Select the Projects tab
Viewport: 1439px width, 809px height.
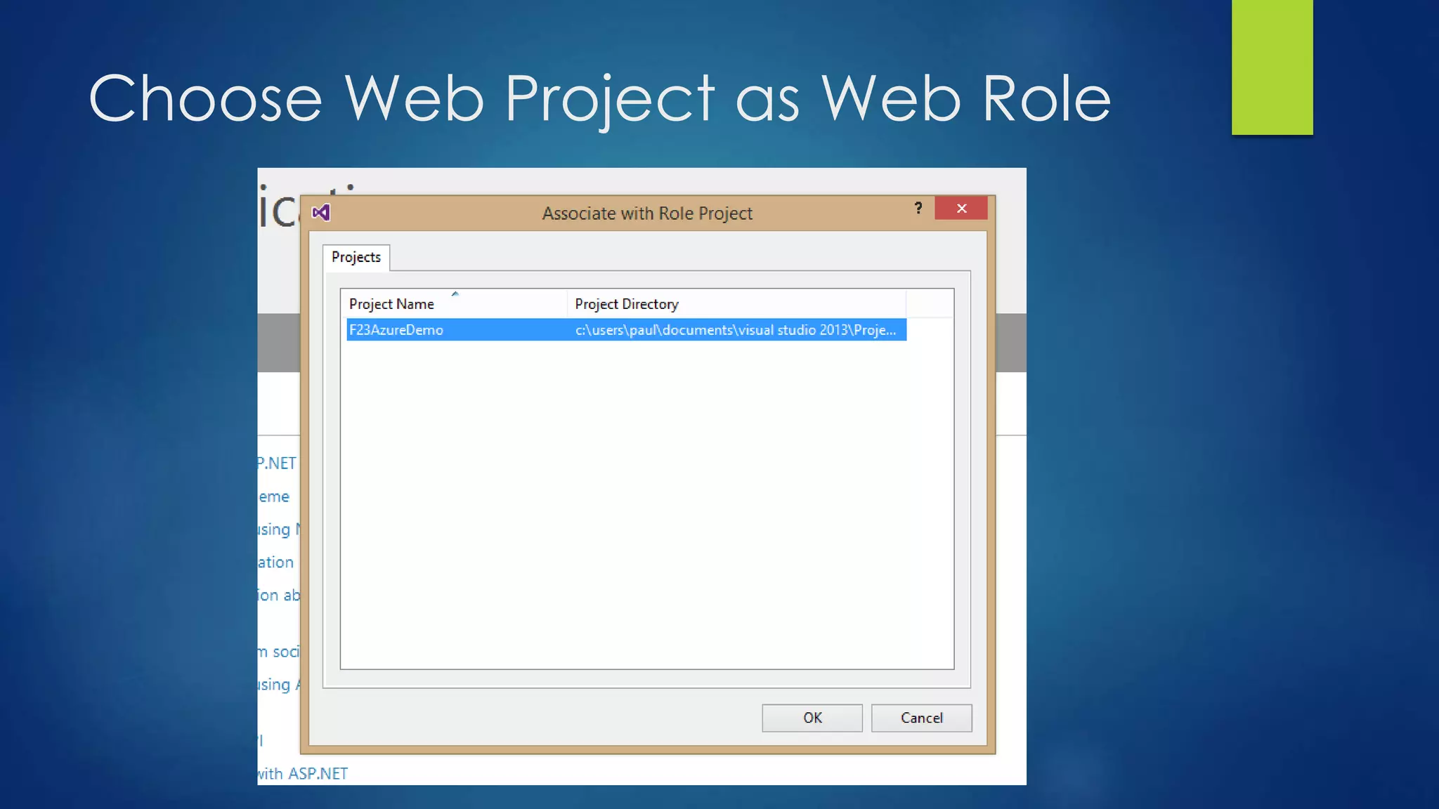(356, 257)
